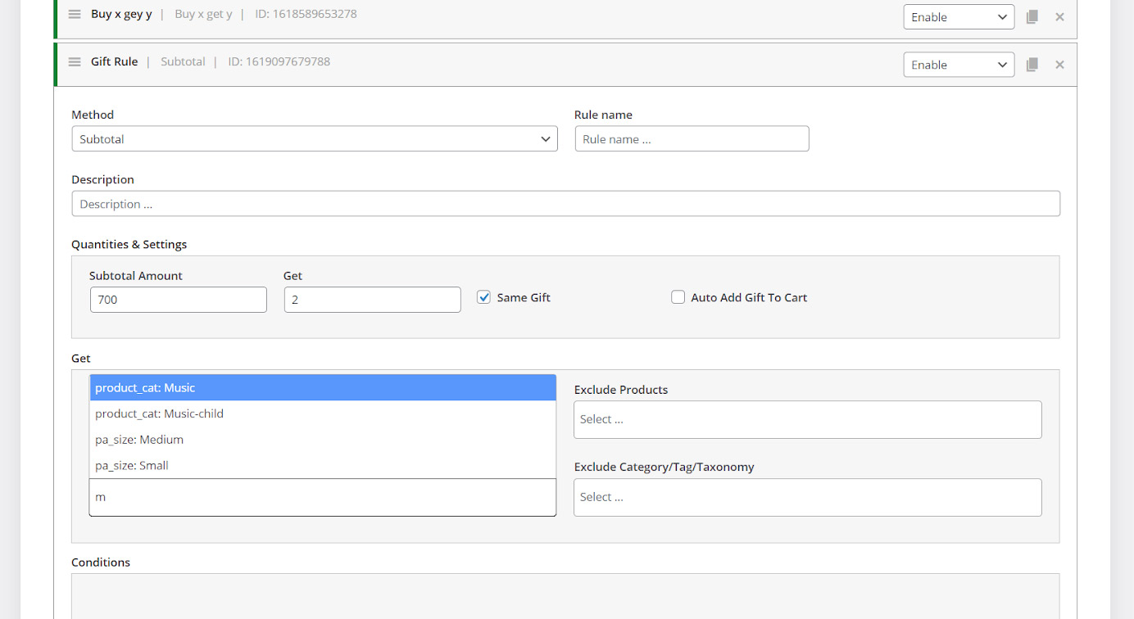Open the Exclude Products select box
Screen dimensions: 1134x619
pos(807,419)
